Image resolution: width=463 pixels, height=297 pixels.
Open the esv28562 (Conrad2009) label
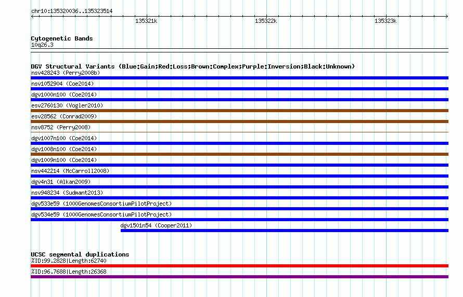tap(64, 116)
